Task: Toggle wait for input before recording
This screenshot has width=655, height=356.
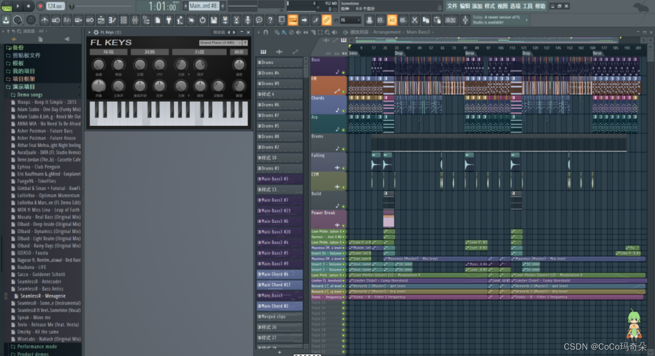Action: coord(56,20)
